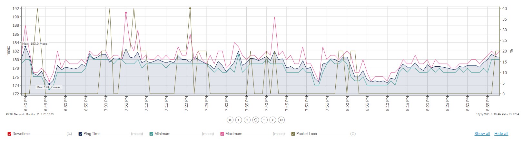Click the teal Minimum marker near 7:33 PM
523x144 pixels.
coord(238,55)
